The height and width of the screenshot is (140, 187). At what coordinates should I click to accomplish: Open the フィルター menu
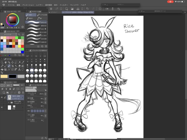coord(64,5)
